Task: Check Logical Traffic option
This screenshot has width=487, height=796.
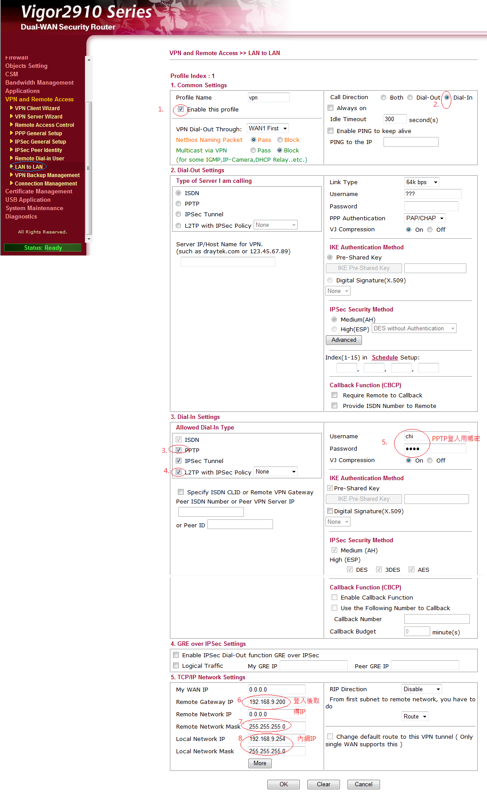Action: point(176,666)
